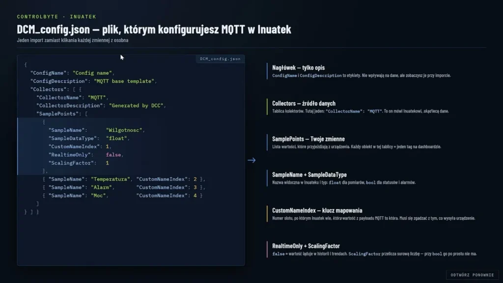
Task: Click the "SampleName": "Wilgotnosc" code line
Action: (97, 130)
